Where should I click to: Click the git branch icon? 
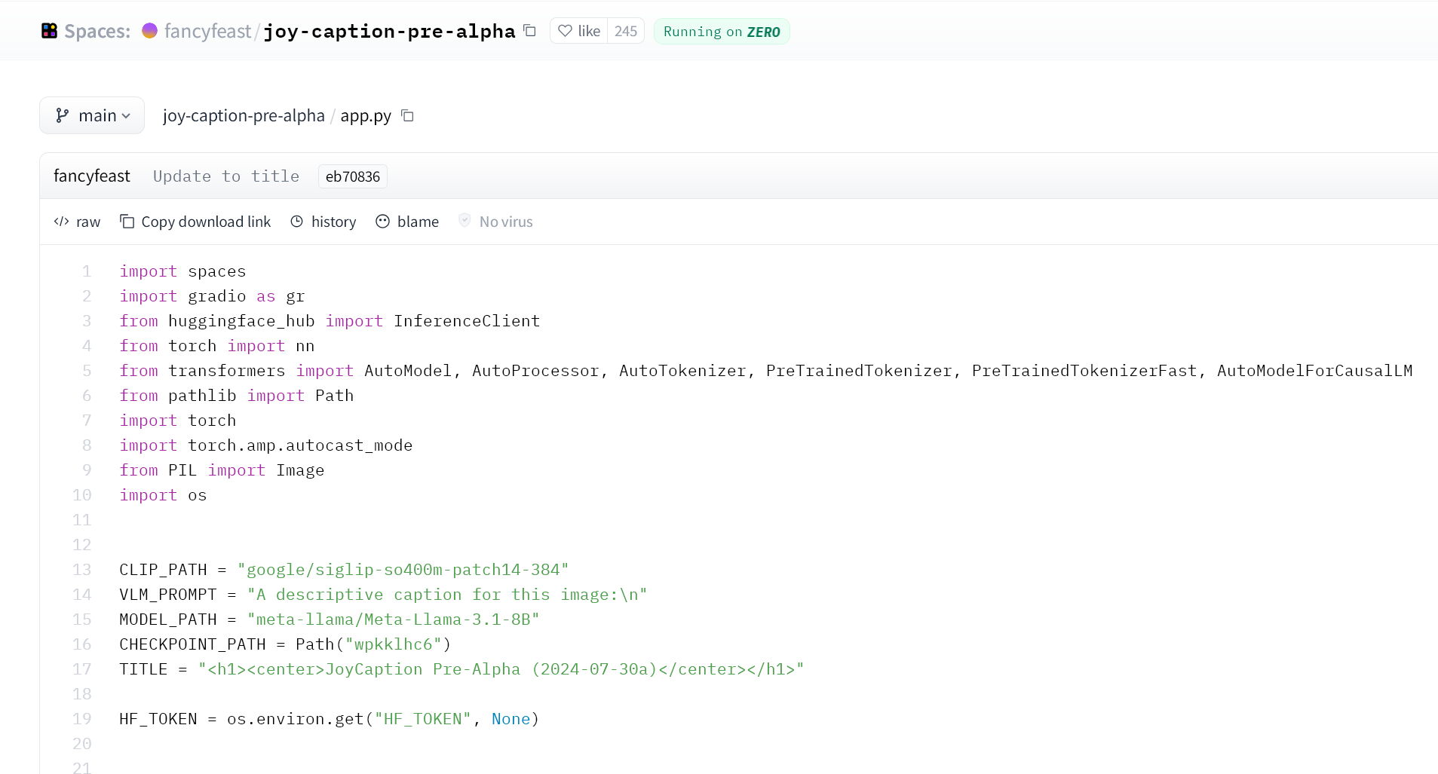[63, 115]
